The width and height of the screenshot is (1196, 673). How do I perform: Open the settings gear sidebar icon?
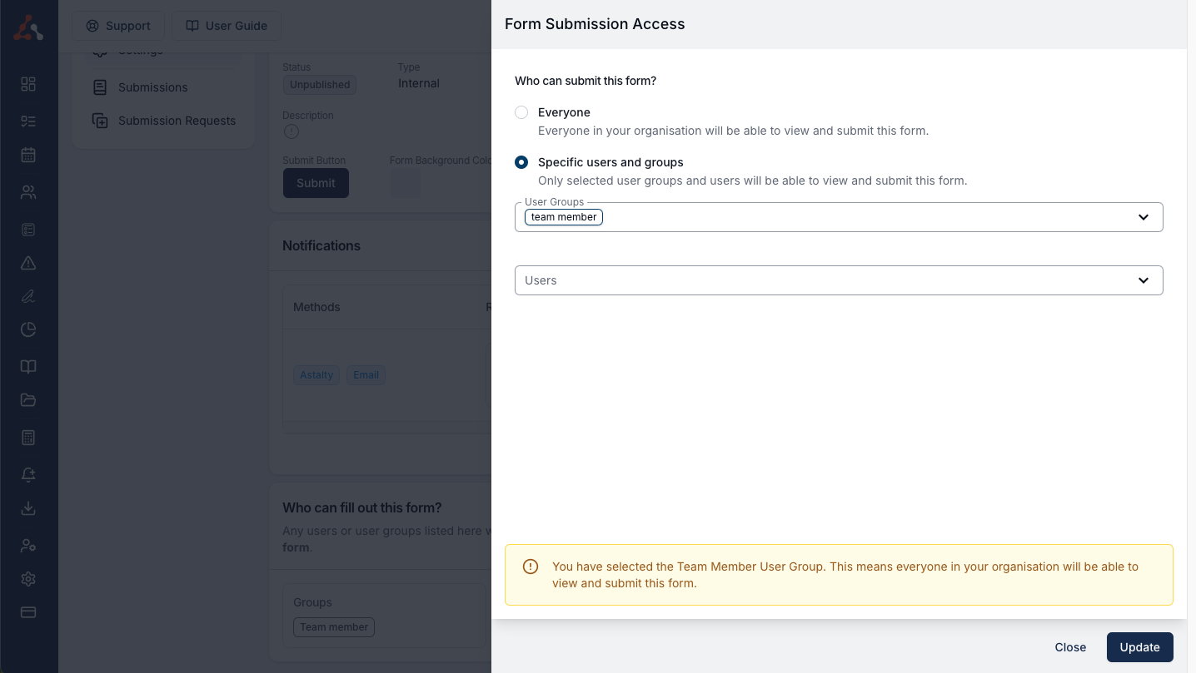pyautogui.click(x=28, y=579)
